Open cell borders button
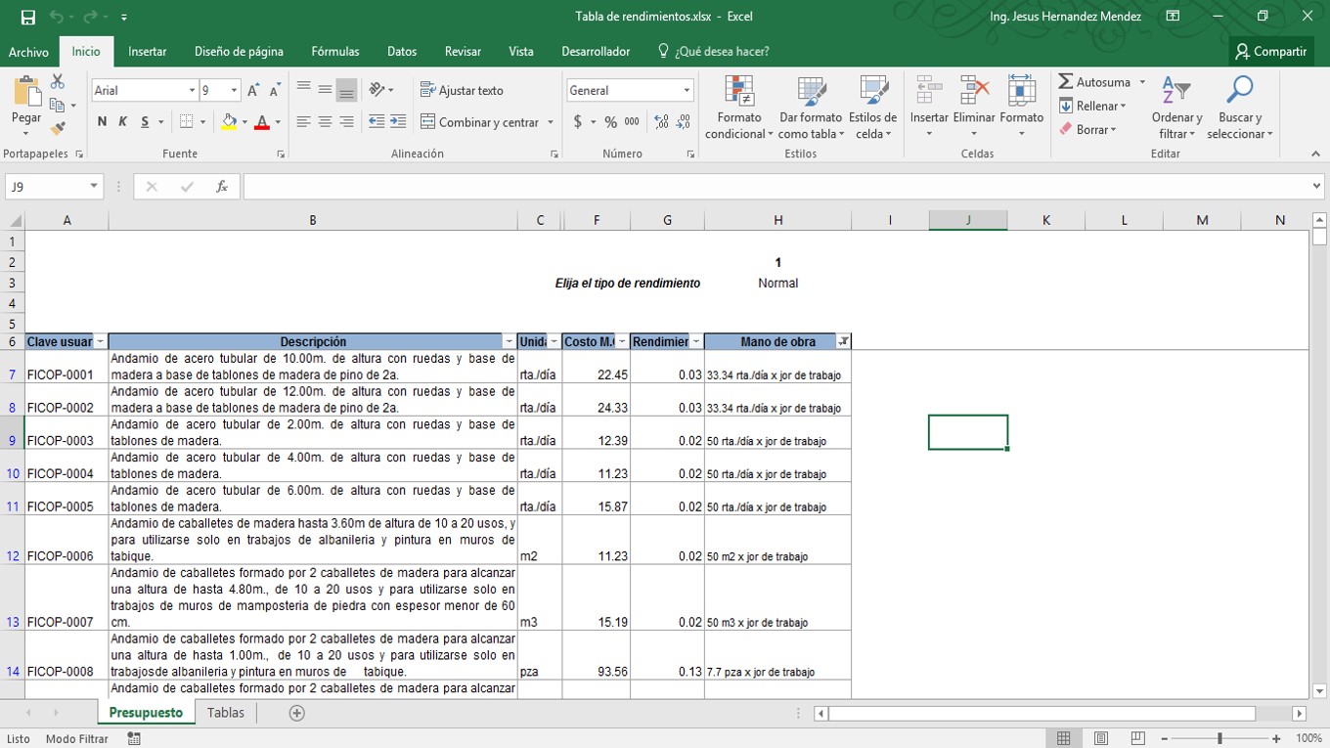Image resolution: width=1330 pixels, height=748 pixels. click(x=187, y=122)
